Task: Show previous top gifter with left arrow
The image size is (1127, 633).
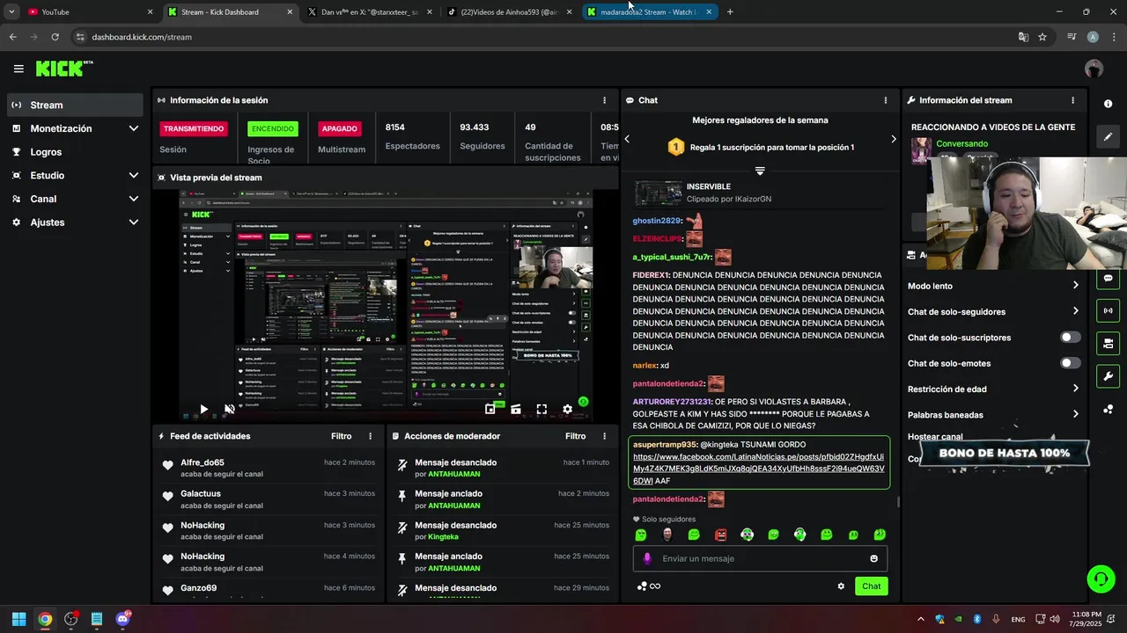Action: click(627, 139)
